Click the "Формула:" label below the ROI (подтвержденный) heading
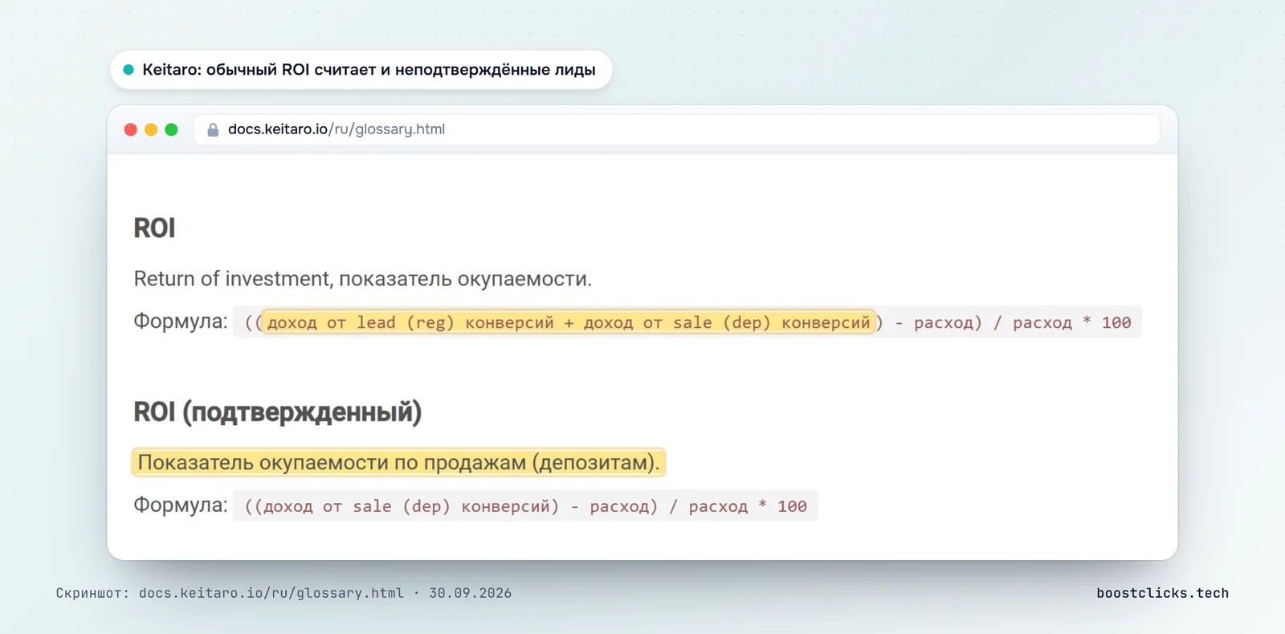Screen dimensions: 1285x634 click(181, 505)
